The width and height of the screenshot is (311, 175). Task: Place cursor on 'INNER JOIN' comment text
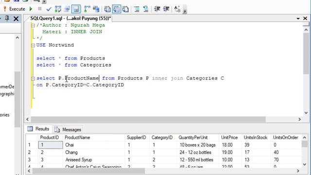86,32
